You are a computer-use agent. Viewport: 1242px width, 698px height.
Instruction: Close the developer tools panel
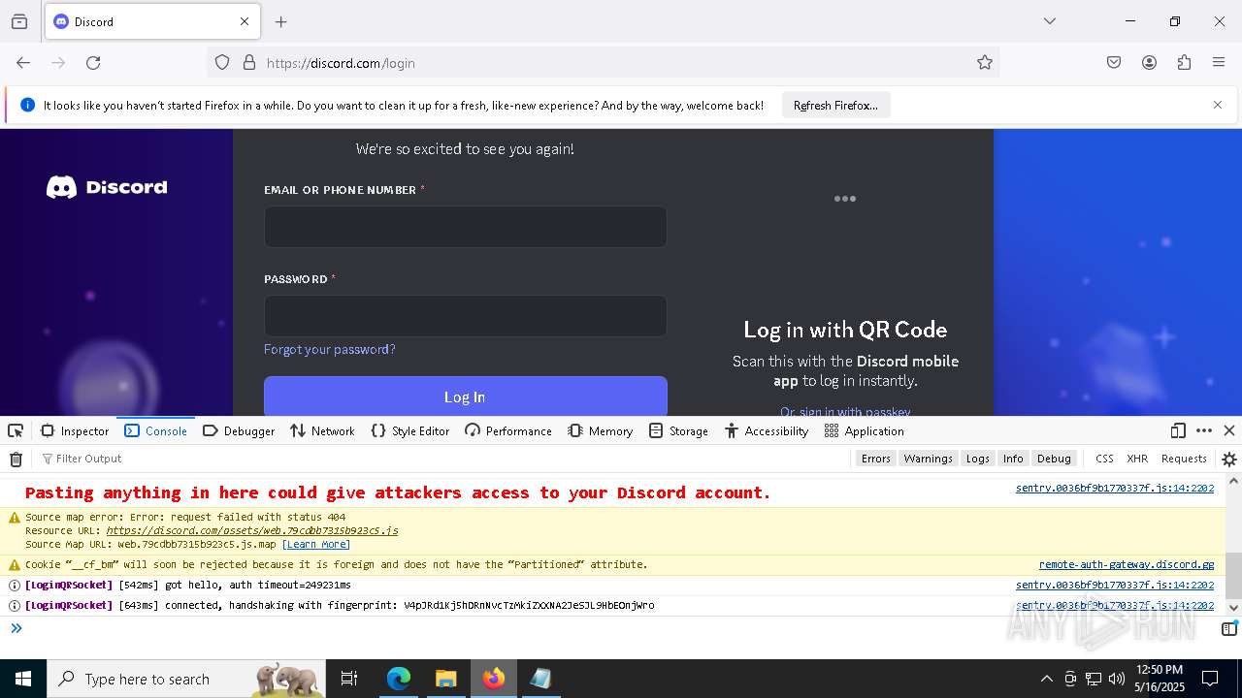click(x=1229, y=430)
